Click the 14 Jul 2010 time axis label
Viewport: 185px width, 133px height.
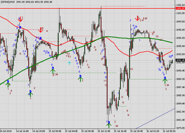6,131
